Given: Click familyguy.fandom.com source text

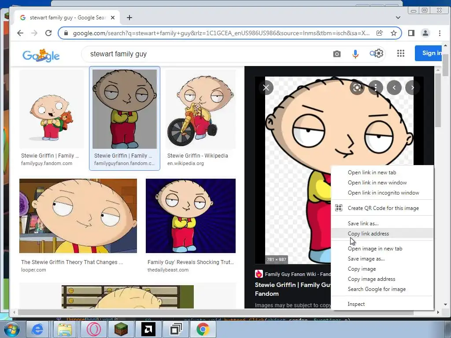Looking at the screenshot, I should 47,163.
